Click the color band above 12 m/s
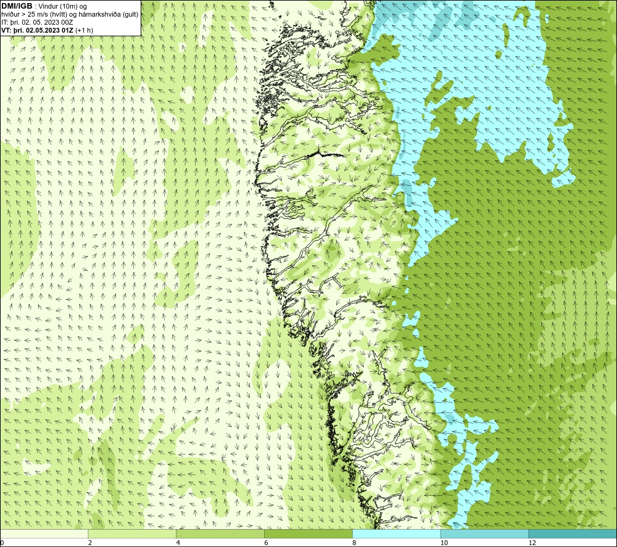617x547 pixels. click(573, 534)
